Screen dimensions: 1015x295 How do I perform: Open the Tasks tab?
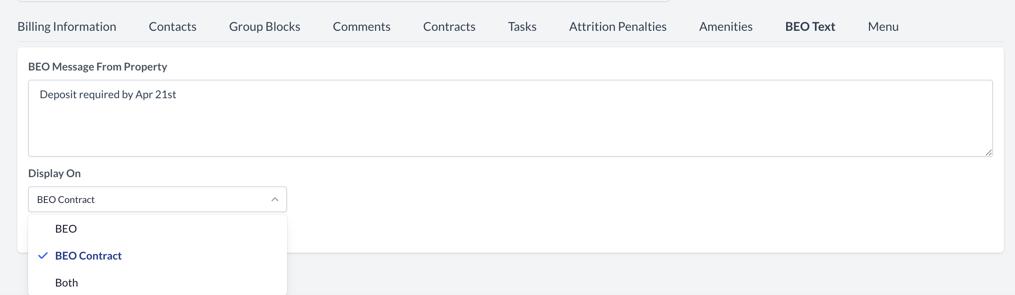tap(522, 27)
